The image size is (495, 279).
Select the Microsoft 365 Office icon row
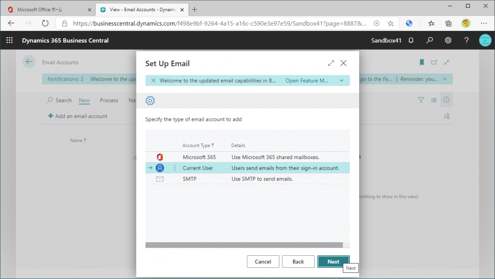[160, 157]
